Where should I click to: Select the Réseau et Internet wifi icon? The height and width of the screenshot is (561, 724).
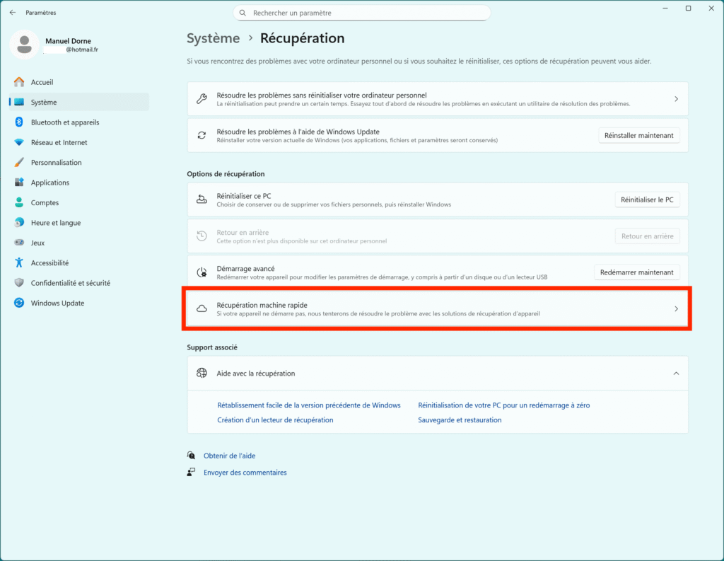click(19, 142)
